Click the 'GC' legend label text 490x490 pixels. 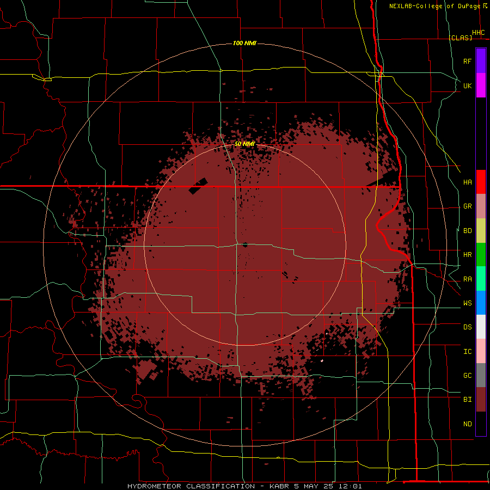click(467, 375)
